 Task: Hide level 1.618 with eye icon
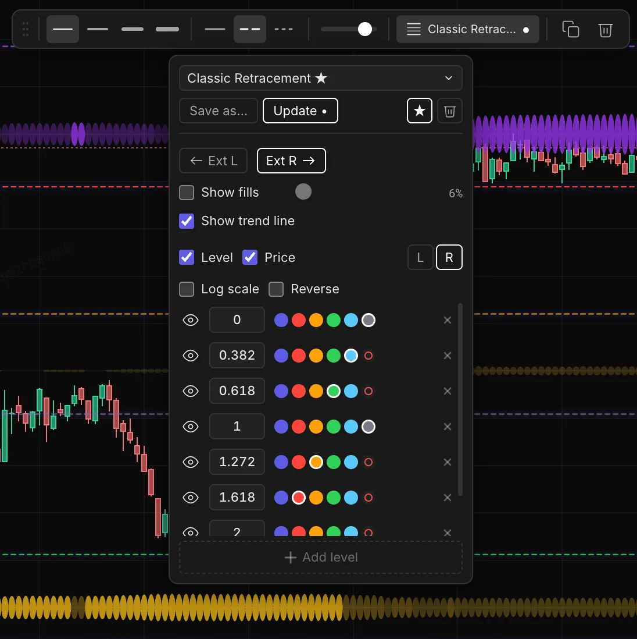click(x=191, y=497)
